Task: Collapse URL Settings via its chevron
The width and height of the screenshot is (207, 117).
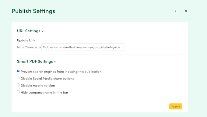Action: click(x=42, y=31)
